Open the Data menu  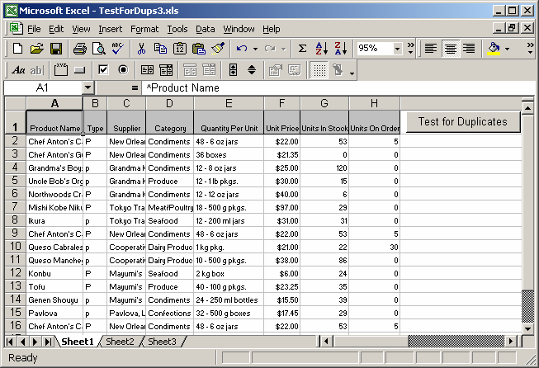(206, 29)
